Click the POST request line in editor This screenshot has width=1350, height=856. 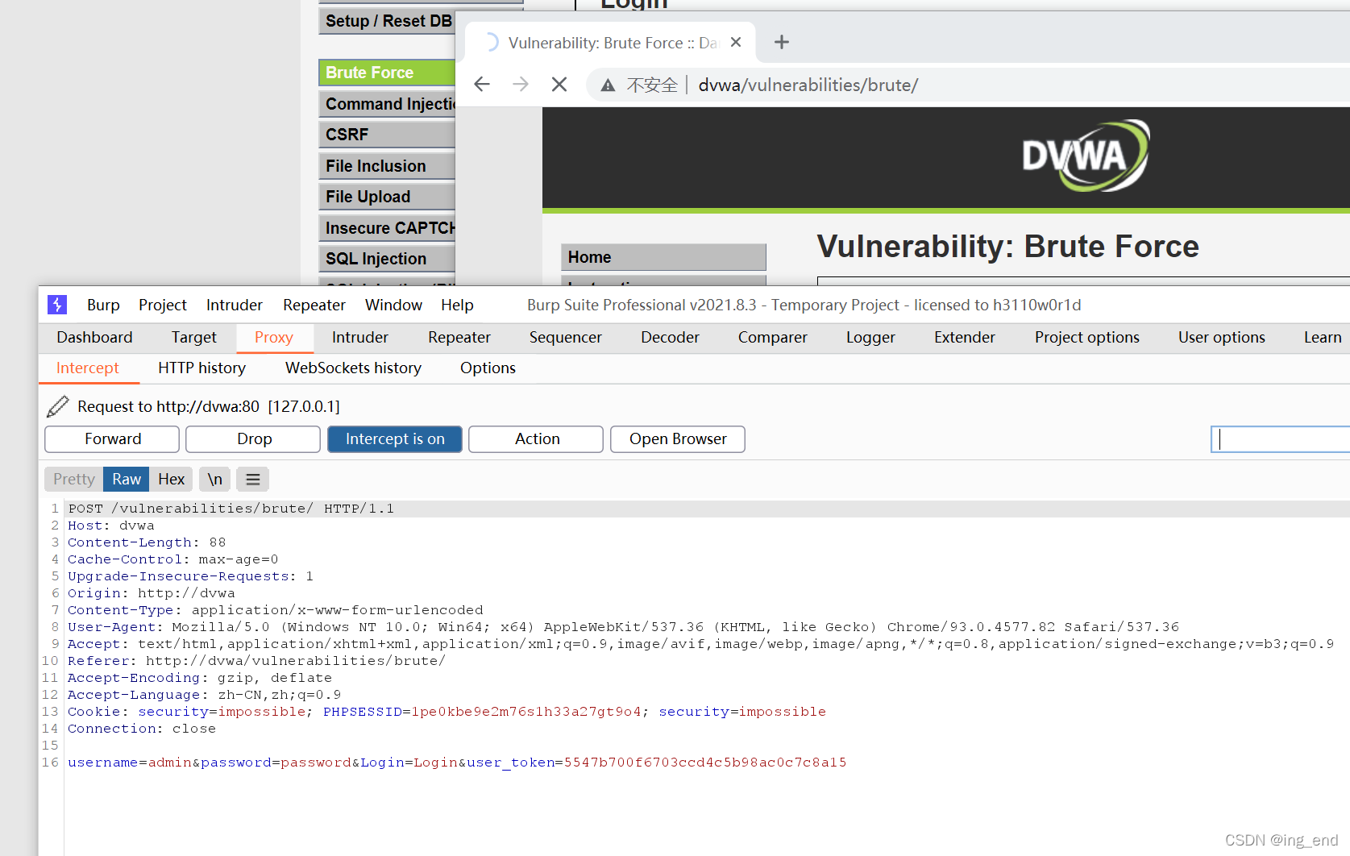tap(231, 509)
